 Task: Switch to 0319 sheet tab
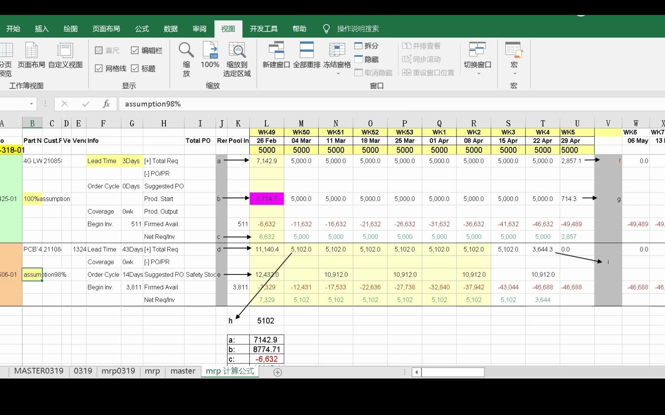click(83, 371)
